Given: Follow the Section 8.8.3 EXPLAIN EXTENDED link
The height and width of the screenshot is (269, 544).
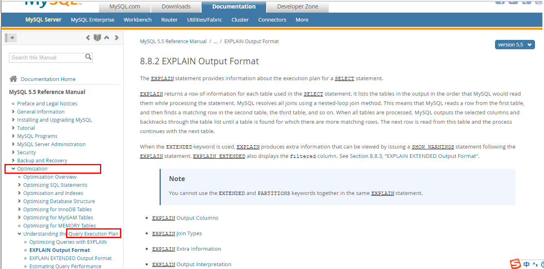Looking at the screenshot, I should (414, 156).
